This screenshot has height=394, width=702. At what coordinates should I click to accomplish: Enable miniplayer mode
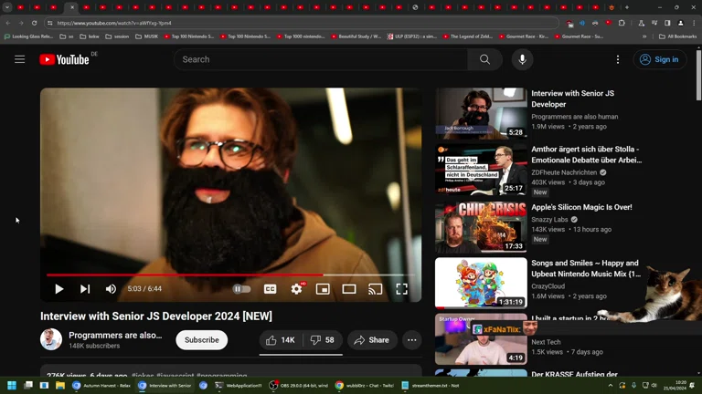tap(323, 289)
